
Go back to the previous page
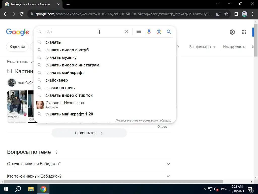point(6,14)
